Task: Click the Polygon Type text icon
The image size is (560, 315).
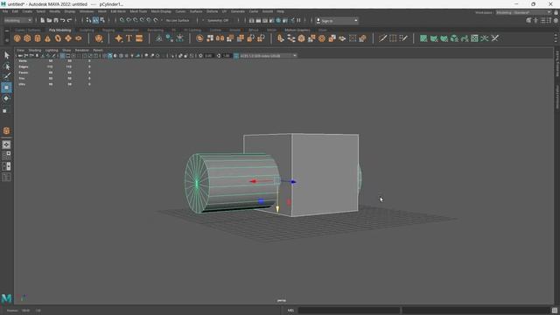Action: 129,38
